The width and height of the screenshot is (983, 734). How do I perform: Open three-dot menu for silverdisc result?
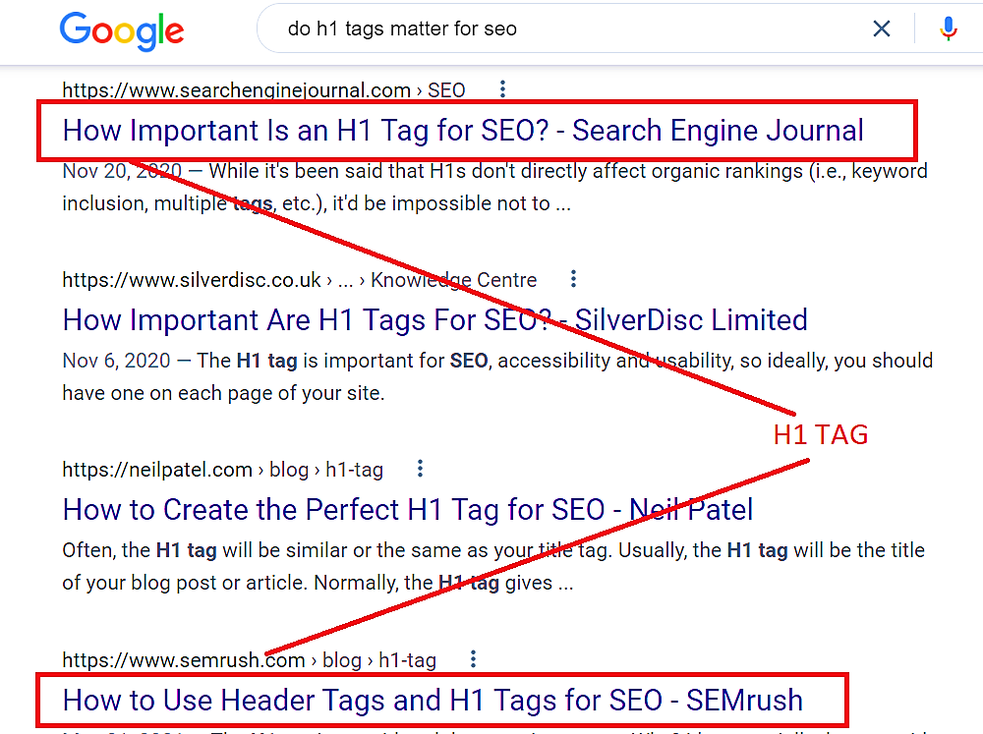(574, 279)
